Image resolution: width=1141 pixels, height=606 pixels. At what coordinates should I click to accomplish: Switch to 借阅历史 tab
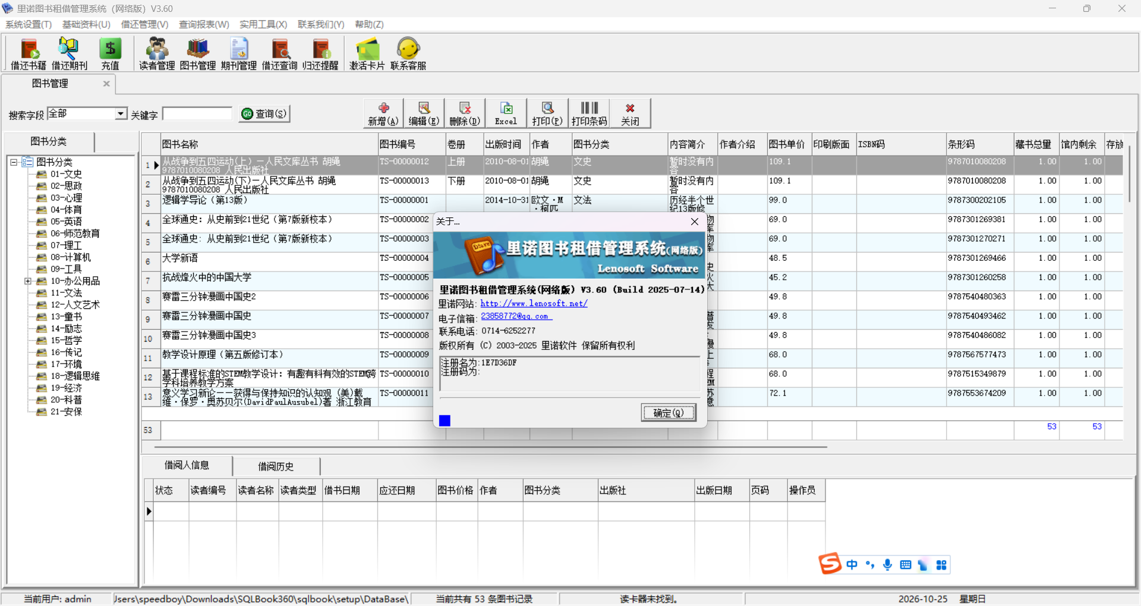click(x=276, y=466)
